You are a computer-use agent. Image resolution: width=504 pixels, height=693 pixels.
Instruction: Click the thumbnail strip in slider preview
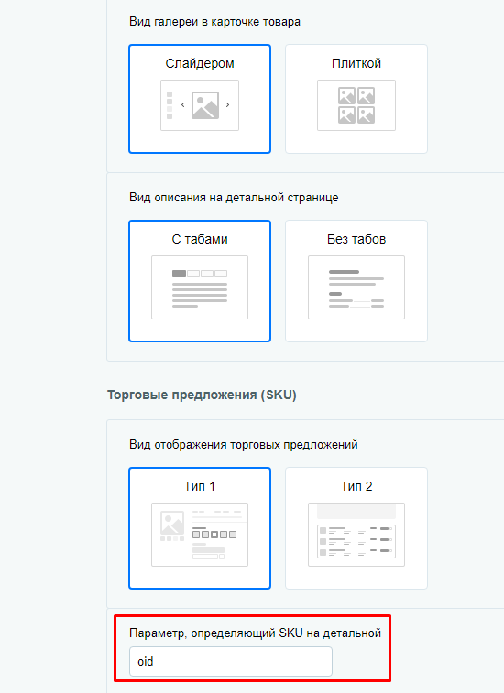[170, 105]
